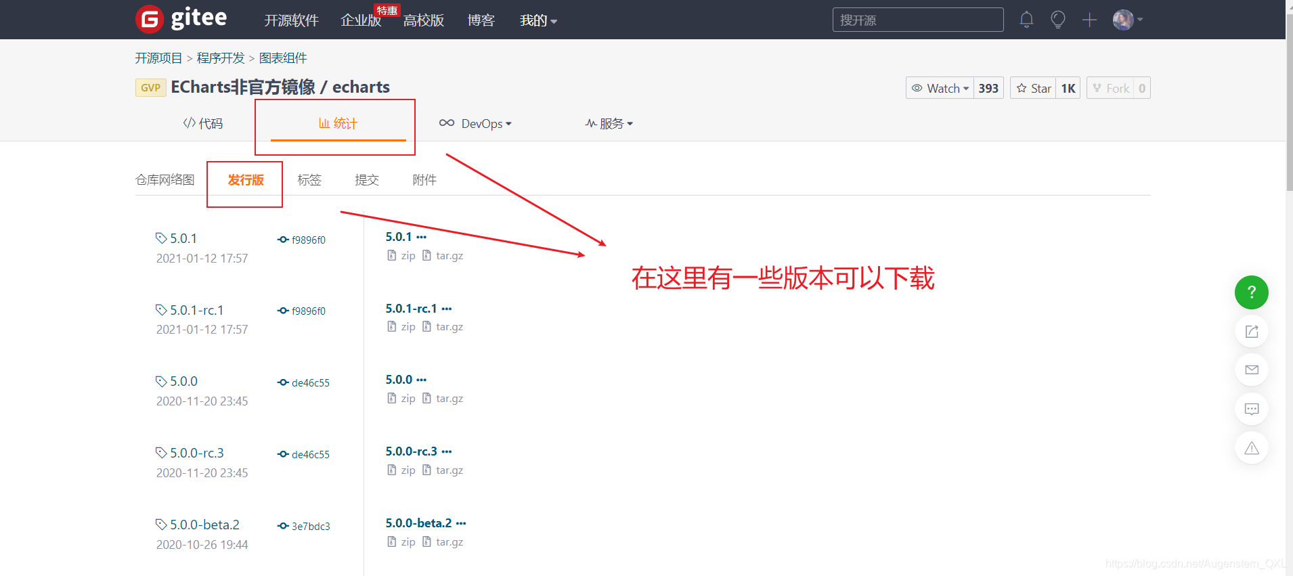Open the floating chat comment icon

coord(1252,409)
